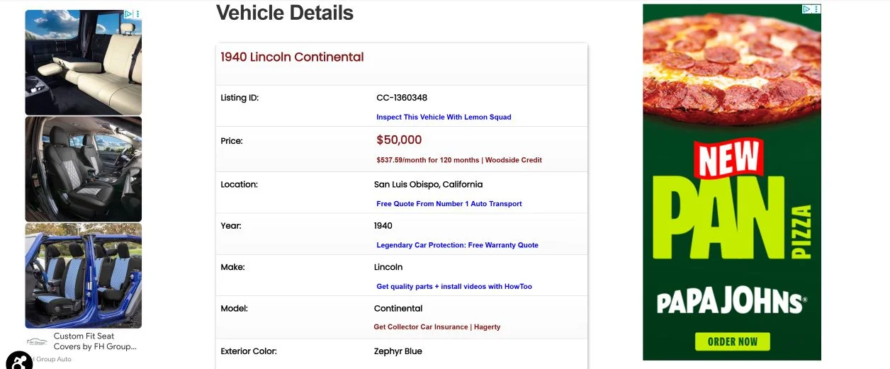Open the HowToo quality parts link
Viewport: 890px width, 369px height.
coord(454,287)
